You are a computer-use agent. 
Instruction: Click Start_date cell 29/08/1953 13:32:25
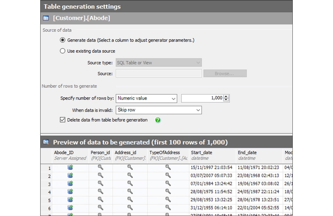coord(212,200)
